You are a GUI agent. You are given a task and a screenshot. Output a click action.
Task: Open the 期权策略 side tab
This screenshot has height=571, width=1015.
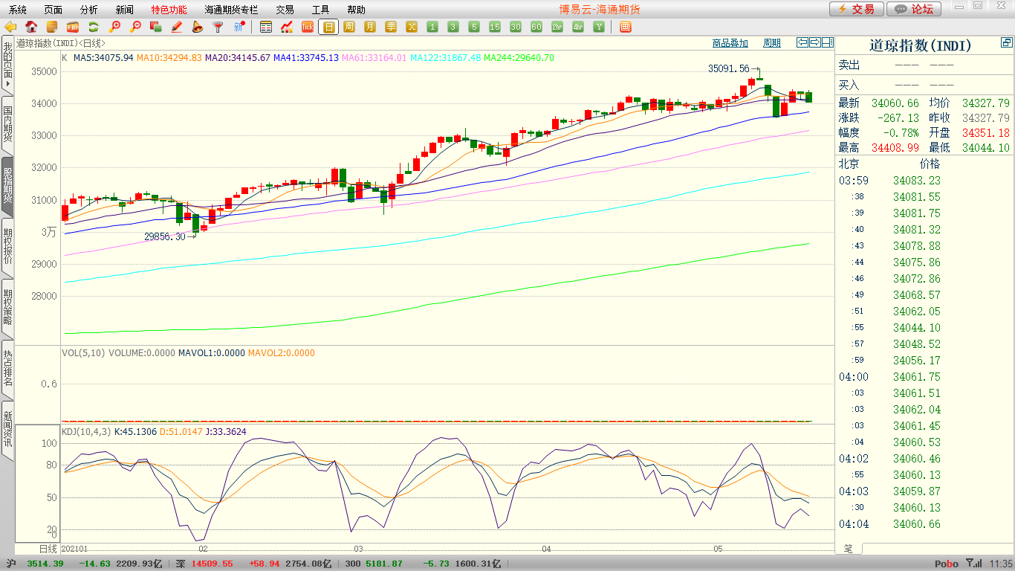point(7,308)
